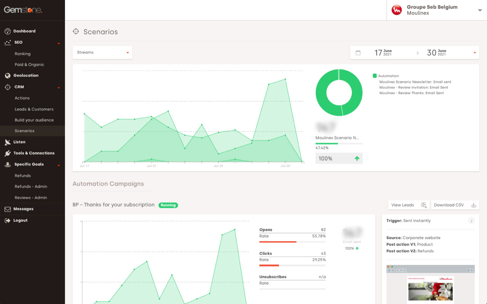Open Leads & Customers
The image size is (487, 304).
pos(34,109)
